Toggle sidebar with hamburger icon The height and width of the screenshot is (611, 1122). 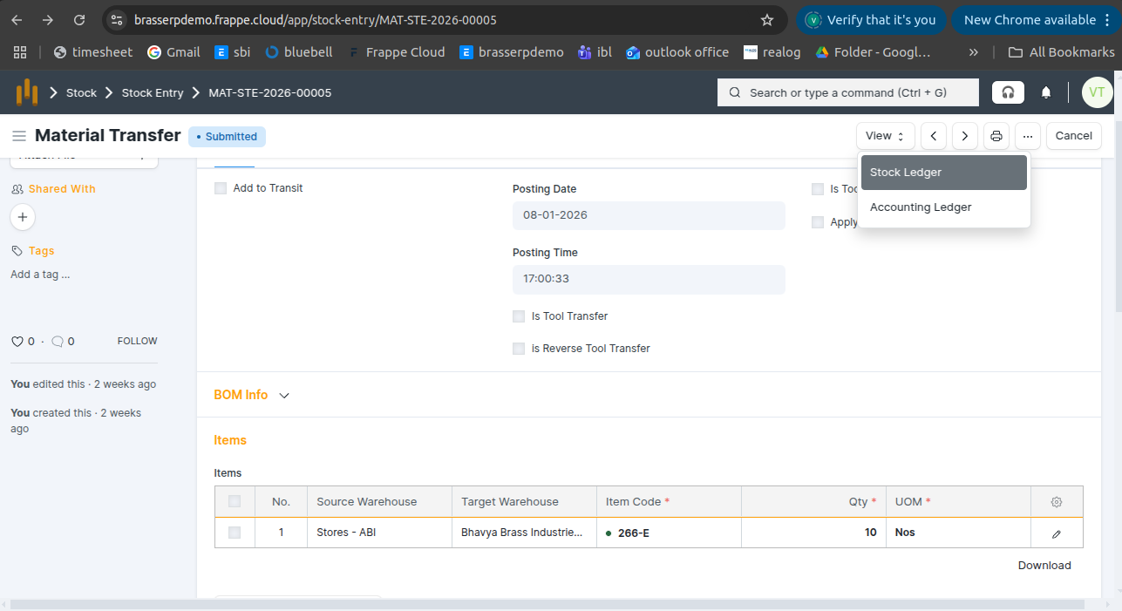[18, 136]
